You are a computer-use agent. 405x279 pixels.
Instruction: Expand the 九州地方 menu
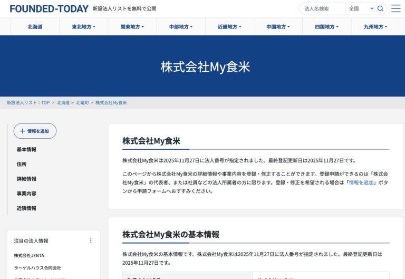pos(375,27)
